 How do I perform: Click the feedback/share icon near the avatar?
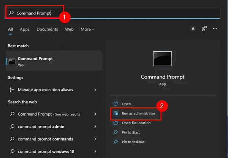pyautogui.click(x=204, y=29)
